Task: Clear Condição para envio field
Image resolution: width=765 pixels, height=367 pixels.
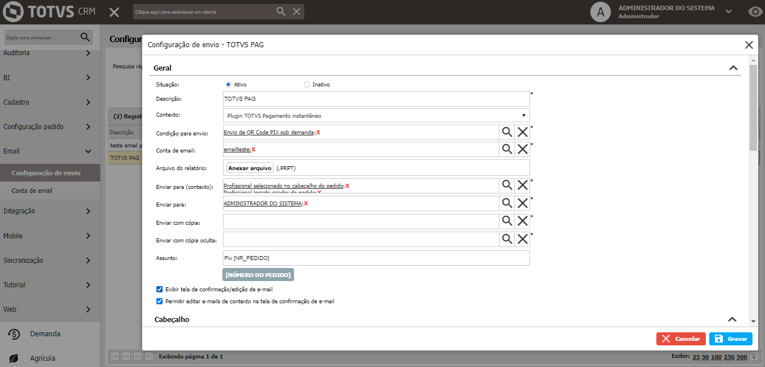Action: click(x=522, y=132)
